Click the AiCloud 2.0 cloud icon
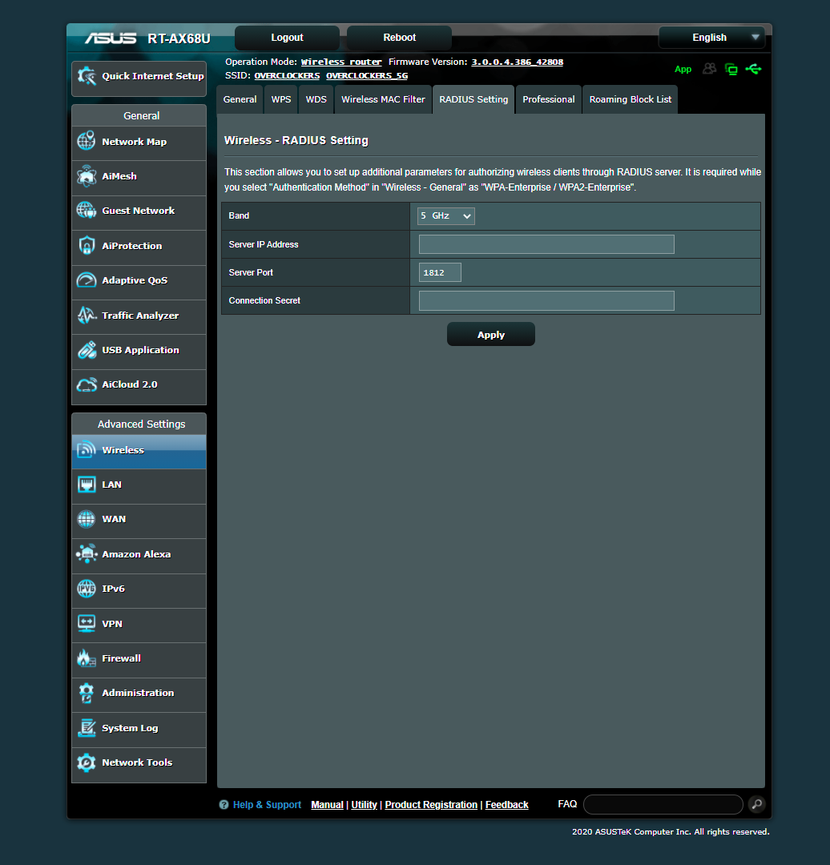The image size is (830, 865). pyautogui.click(x=86, y=384)
